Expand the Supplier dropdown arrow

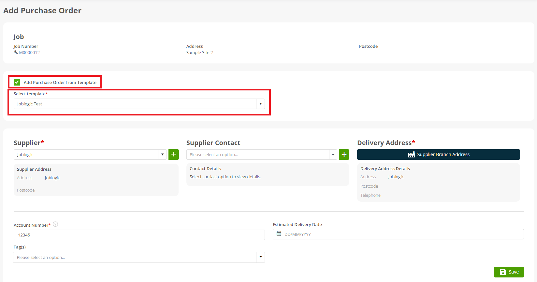click(162, 154)
